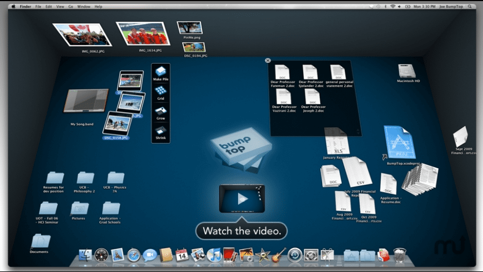Select the Application - Resume.doc file
Screen dimensions: 483x272
pyautogui.click(x=388, y=184)
